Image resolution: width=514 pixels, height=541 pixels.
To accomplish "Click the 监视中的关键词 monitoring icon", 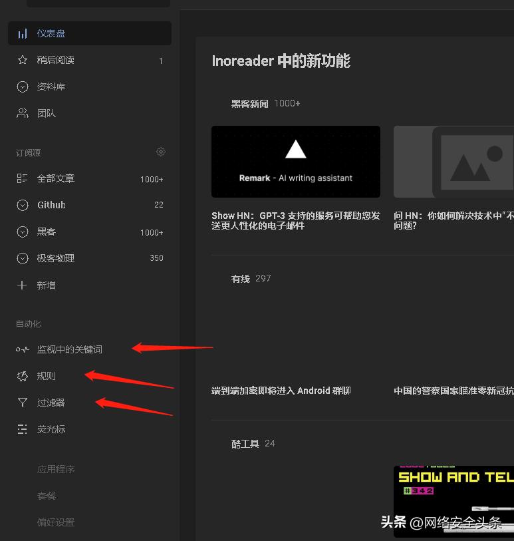I will click(23, 349).
